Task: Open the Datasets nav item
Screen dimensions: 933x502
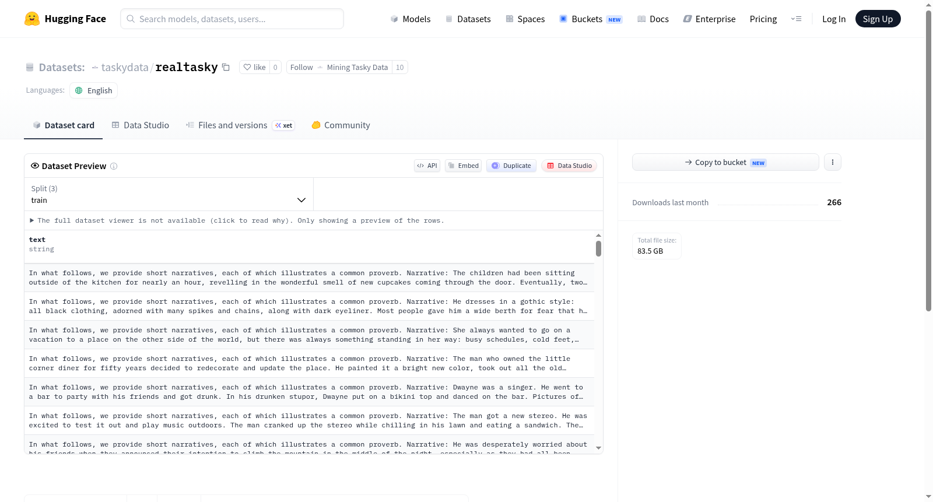Action: click(x=468, y=19)
